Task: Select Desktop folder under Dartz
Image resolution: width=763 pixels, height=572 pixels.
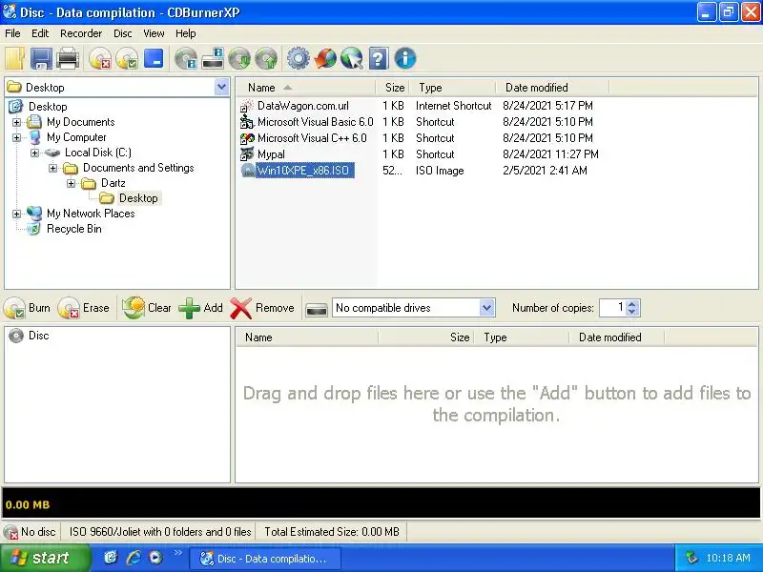Action: tap(138, 198)
